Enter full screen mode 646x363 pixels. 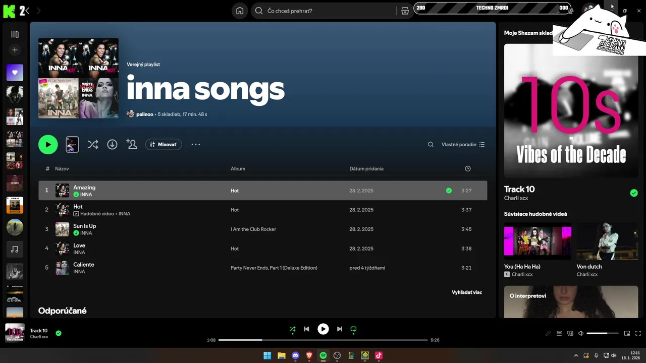(x=638, y=333)
